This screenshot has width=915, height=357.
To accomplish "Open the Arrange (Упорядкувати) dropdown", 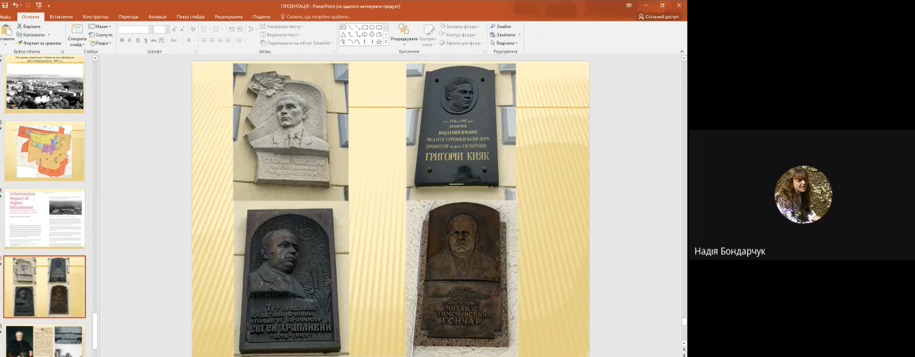I will tap(404, 33).
